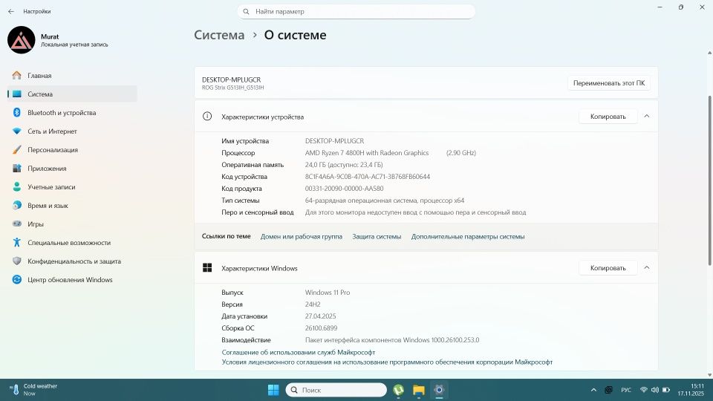
Task: Click the Конфиденциальность и защита shield icon
Action: (x=17, y=261)
